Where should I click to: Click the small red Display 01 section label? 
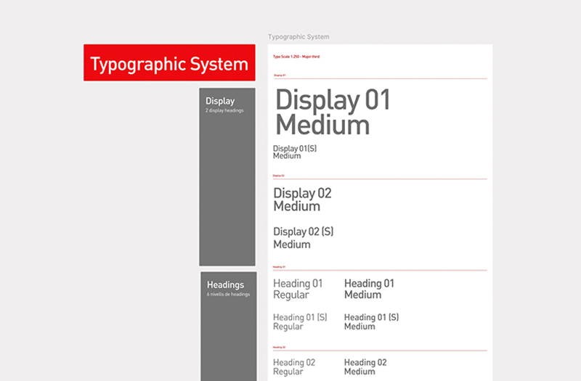pyautogui.click(x=280, y=75)
